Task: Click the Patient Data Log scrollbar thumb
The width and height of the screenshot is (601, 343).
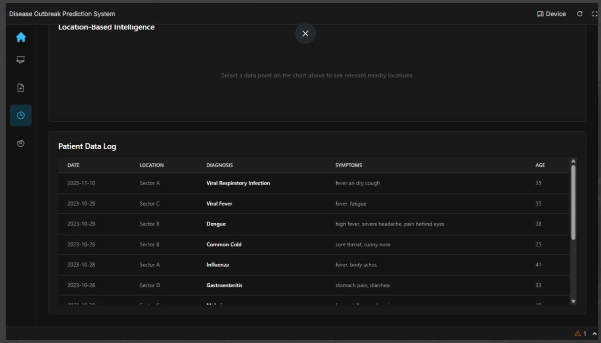Action: tap(573, 202)
